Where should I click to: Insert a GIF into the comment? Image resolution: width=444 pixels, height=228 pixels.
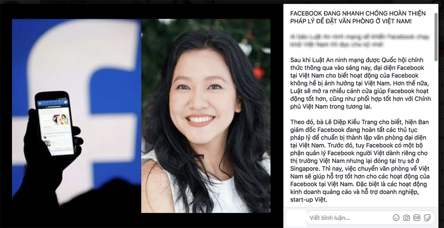pyautogui.click(x=417, y=217)
